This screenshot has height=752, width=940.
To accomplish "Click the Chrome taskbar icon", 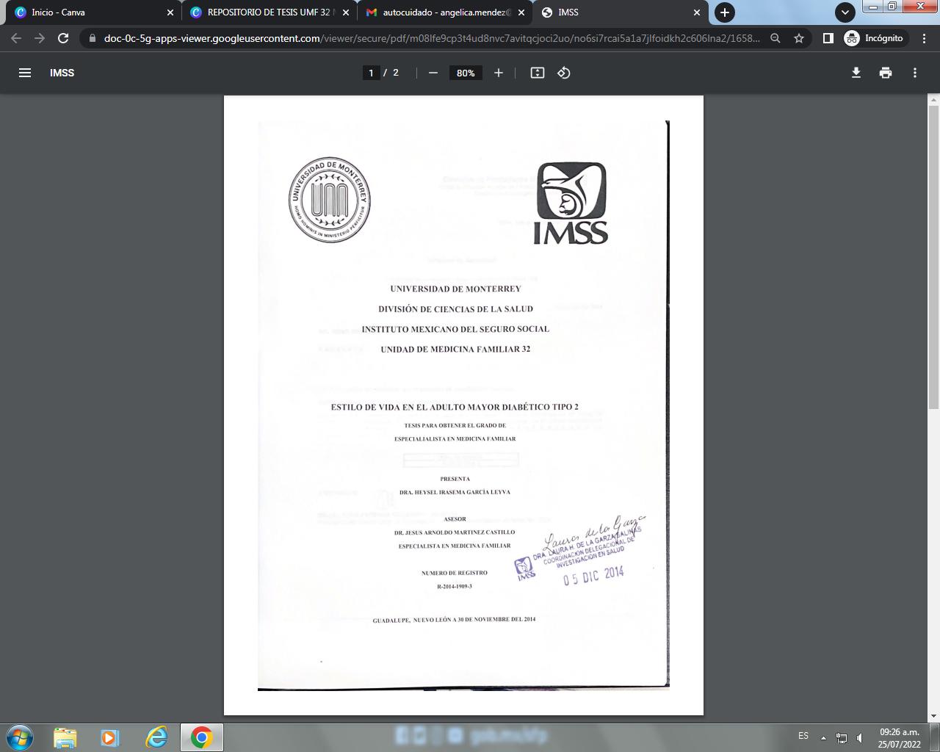I will [x=202, y=737].
